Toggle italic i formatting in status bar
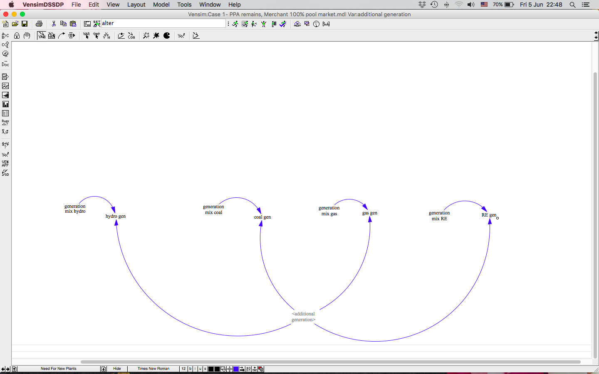 [x=195, y=369]
